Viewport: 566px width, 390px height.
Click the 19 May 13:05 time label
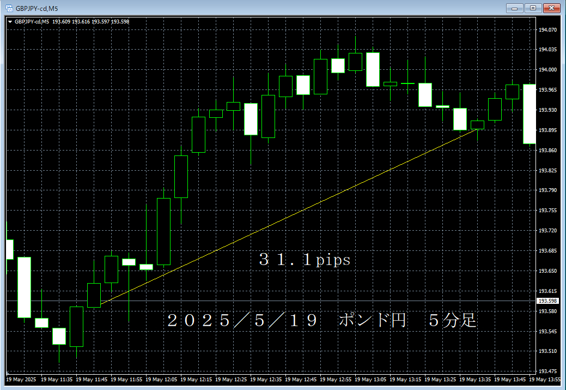[371, 379]
